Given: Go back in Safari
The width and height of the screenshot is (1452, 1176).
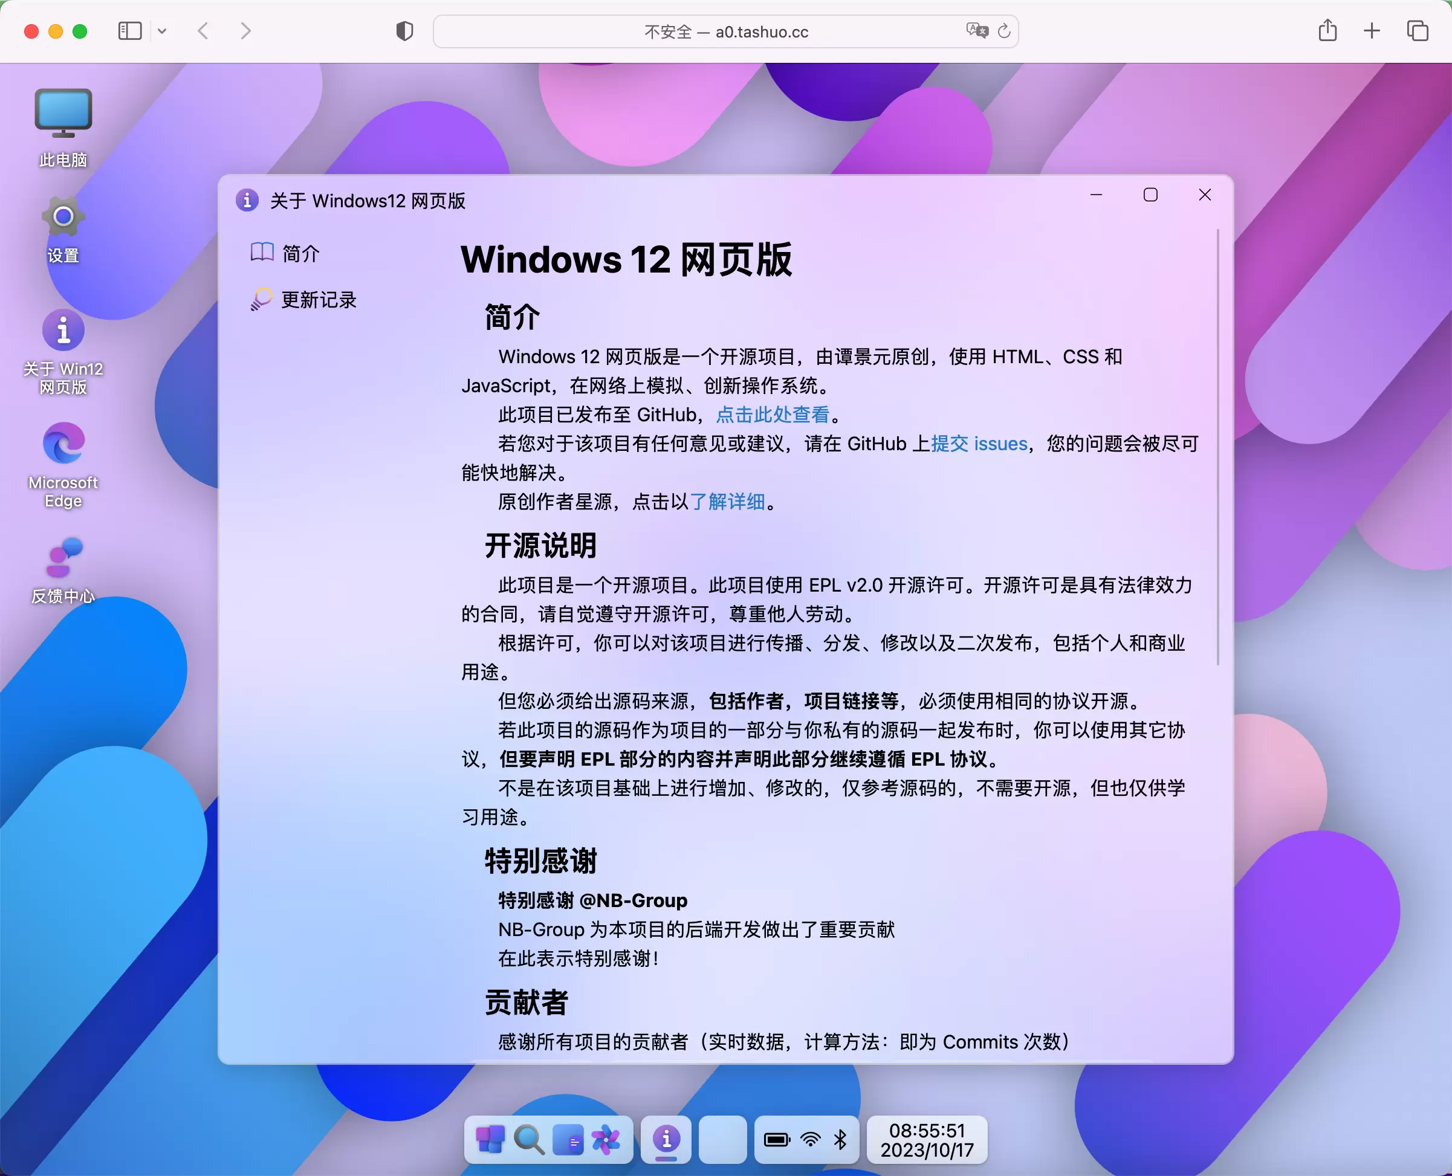Looking at the screenshot, I should [x=203, y=31].
